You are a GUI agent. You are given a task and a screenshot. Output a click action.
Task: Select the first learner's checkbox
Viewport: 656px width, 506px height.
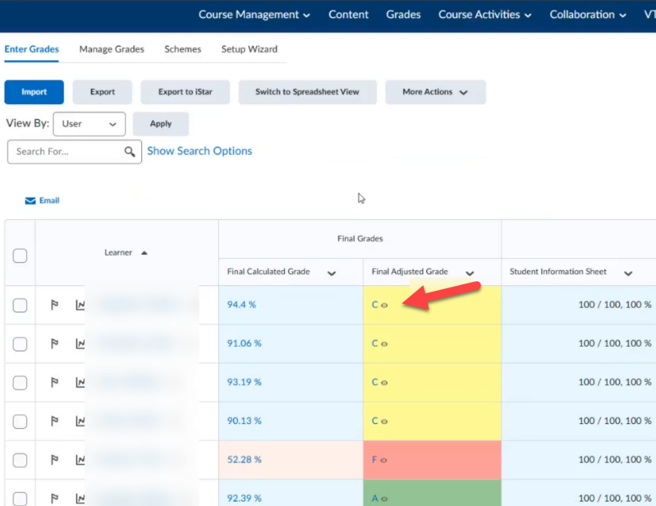[x=20, y=305]
